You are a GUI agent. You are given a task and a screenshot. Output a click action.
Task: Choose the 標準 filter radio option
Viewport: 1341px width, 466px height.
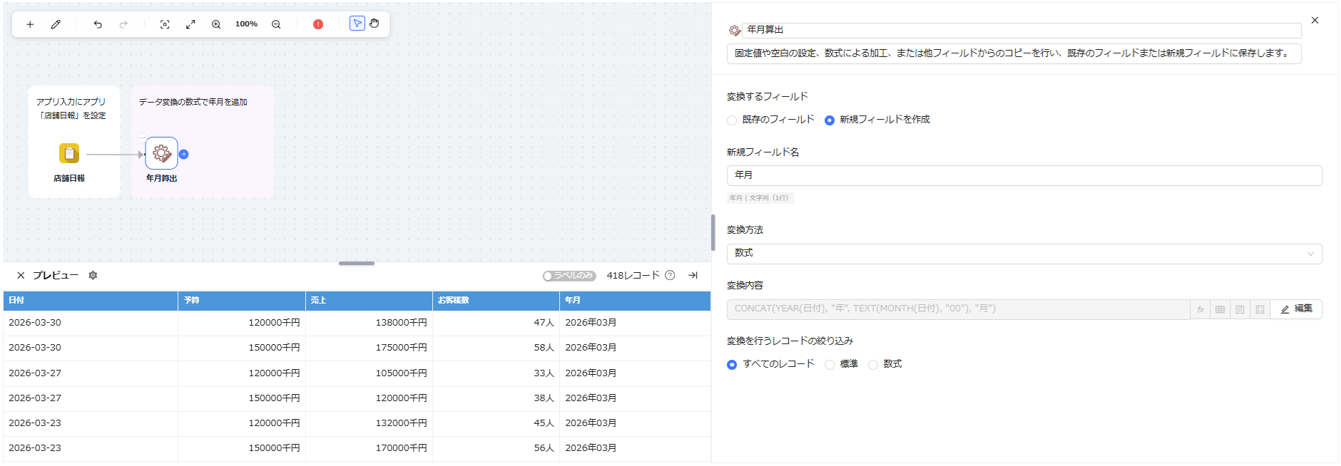point(830,365)
